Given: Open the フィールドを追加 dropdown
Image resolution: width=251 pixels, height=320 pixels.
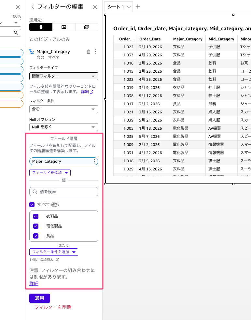Looking at the screenshot, I should [x=50, y=173].
